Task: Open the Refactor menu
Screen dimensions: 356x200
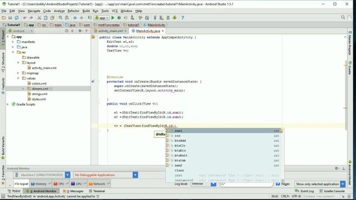Action: click(x=73, y=11)
